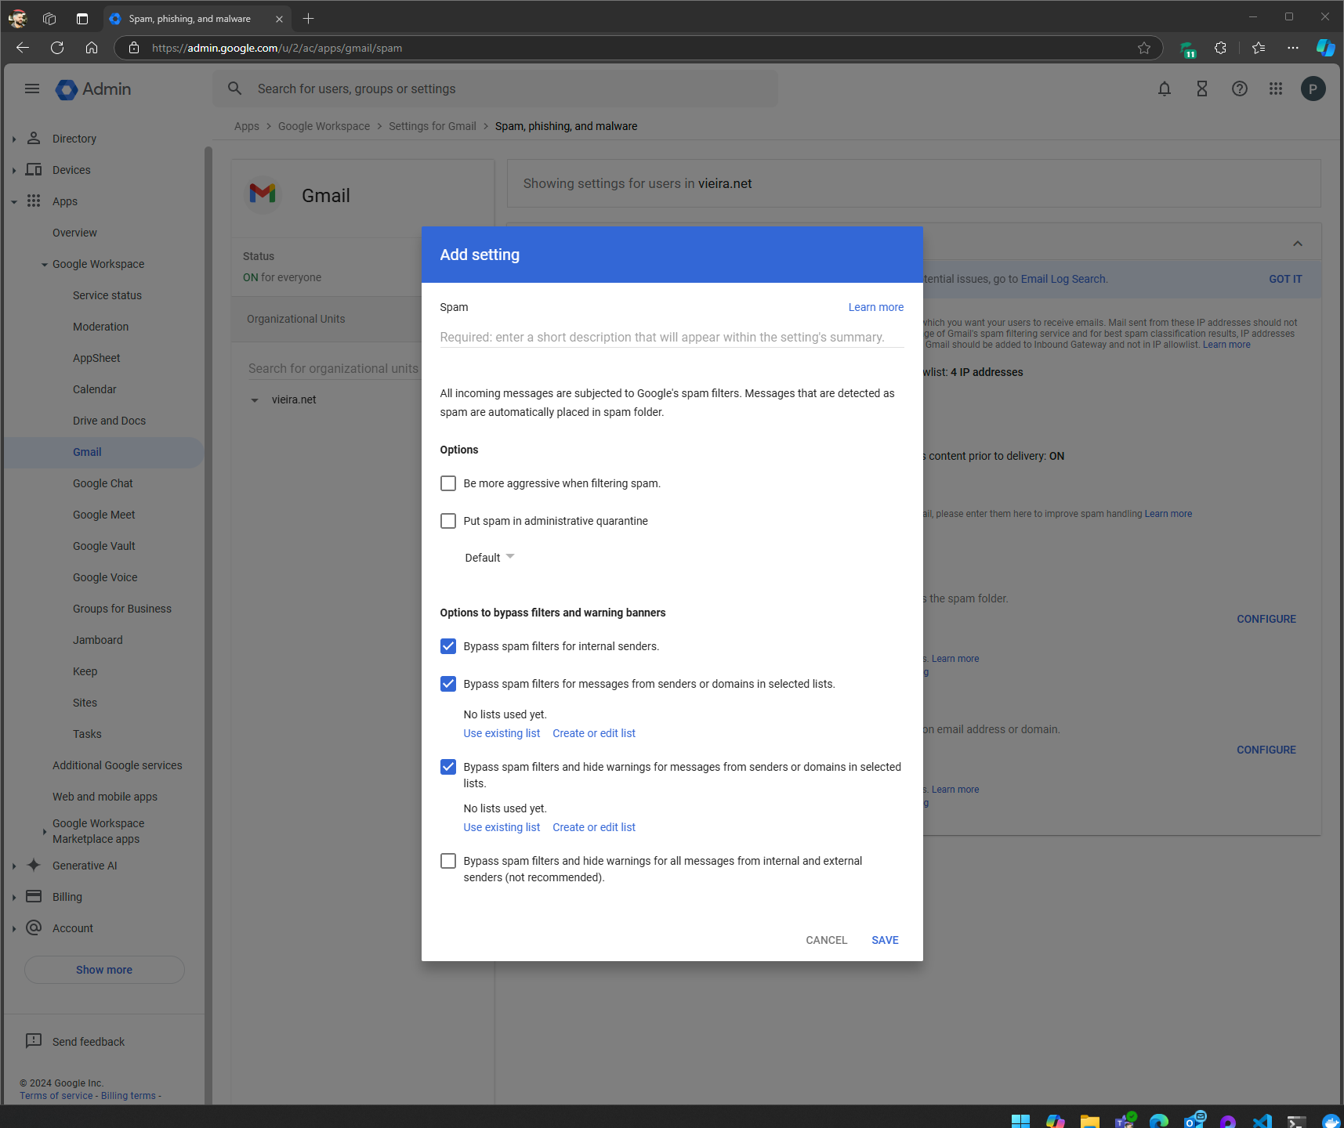This screenshot has height=1128, width=1344.
Task: Open File Explorer from taskbar
Action: click(1089, 1121)
